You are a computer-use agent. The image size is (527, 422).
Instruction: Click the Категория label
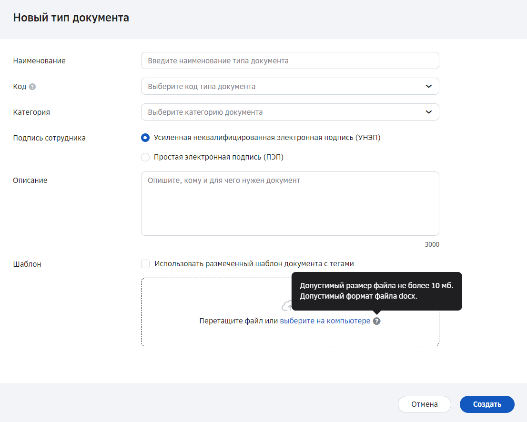(x=31, y=112)
